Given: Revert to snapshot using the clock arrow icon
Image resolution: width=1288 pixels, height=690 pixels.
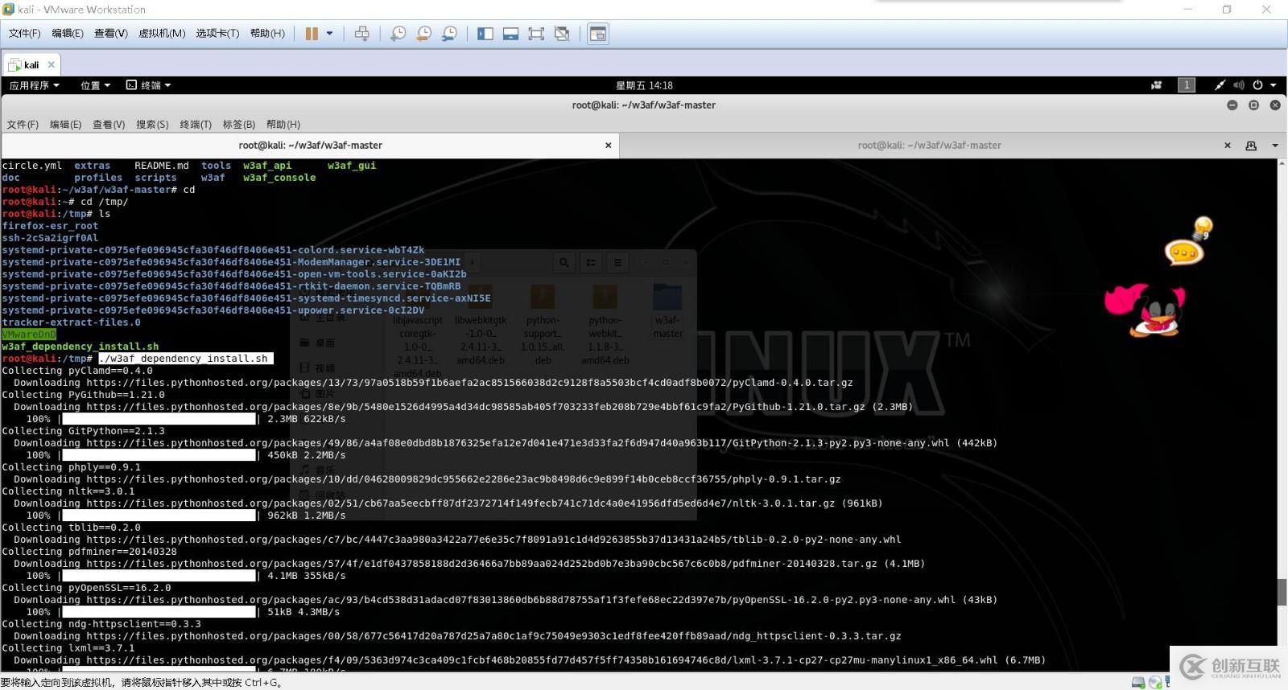Looking at the screenshot, I should 423,34.
